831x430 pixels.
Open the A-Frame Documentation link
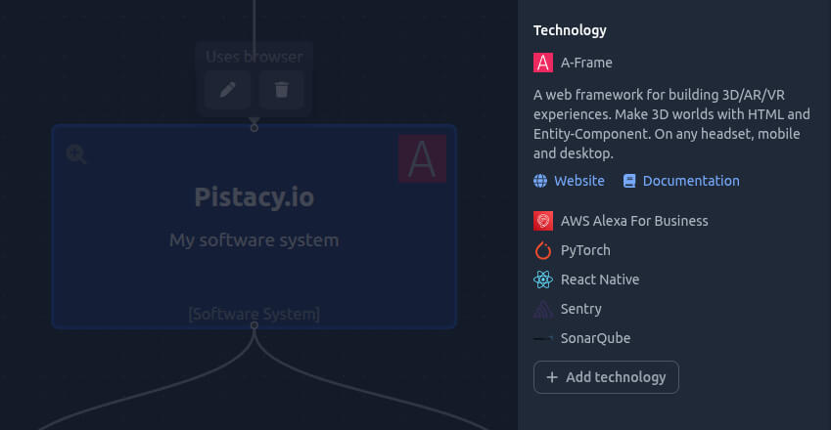coord(691,181)
